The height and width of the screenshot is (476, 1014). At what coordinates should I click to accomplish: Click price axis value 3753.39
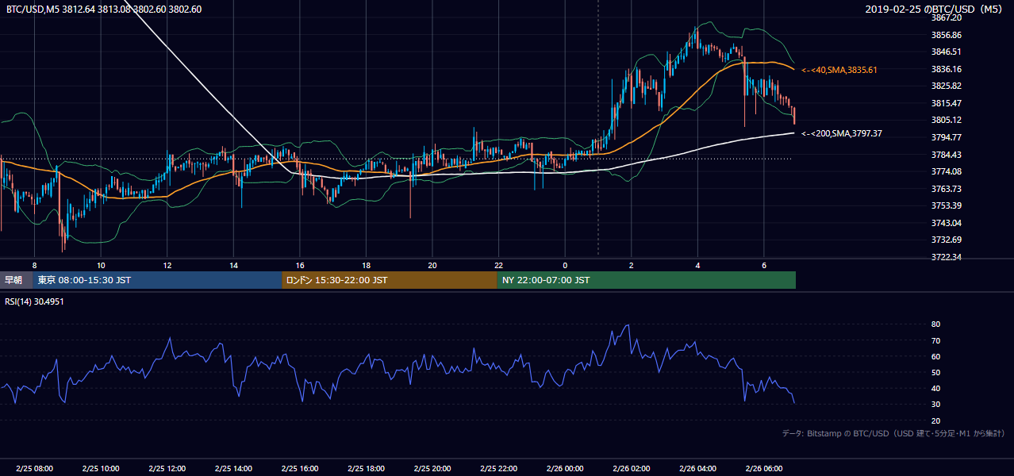(x=947, y=205)
